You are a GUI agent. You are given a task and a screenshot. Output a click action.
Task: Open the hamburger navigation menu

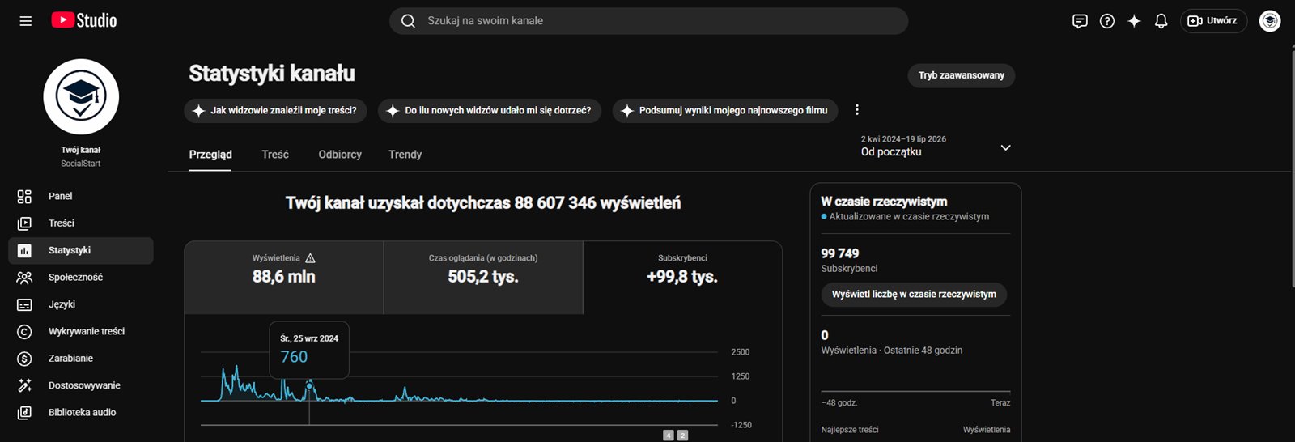click(x=26, y=21)
